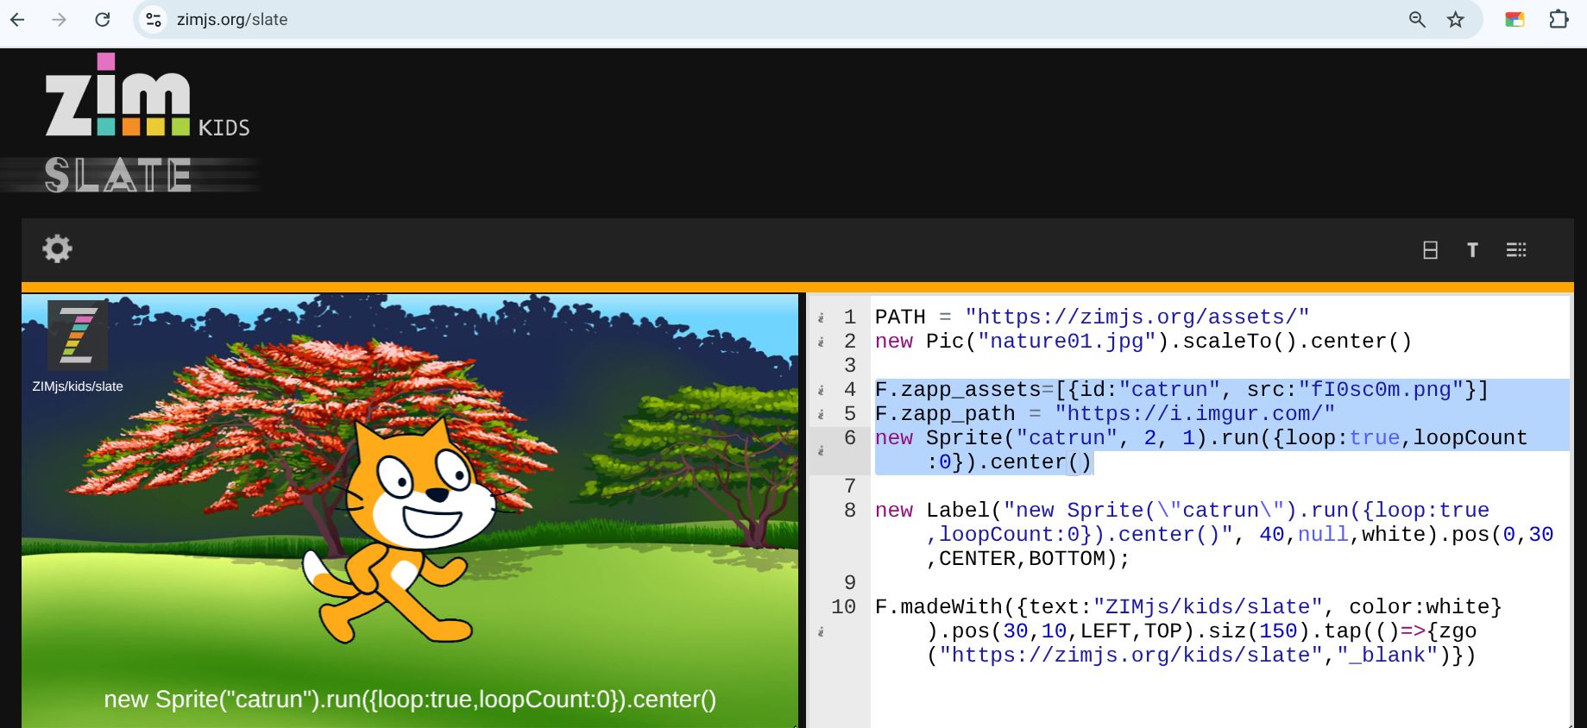Reload the page

coord(103,20)
